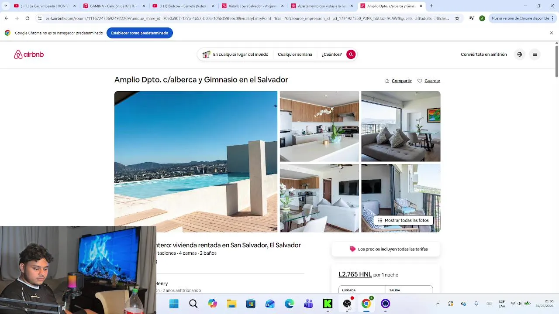Open the grey sofa living room photo
This screenshot has width=559, height=314.
coord(400,126)
